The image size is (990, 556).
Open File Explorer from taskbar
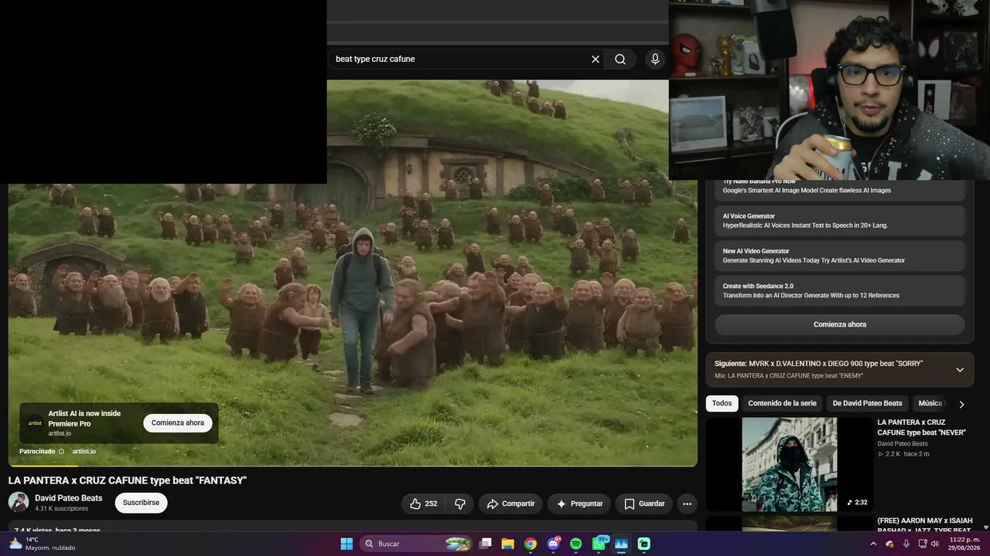click(508, 544)
